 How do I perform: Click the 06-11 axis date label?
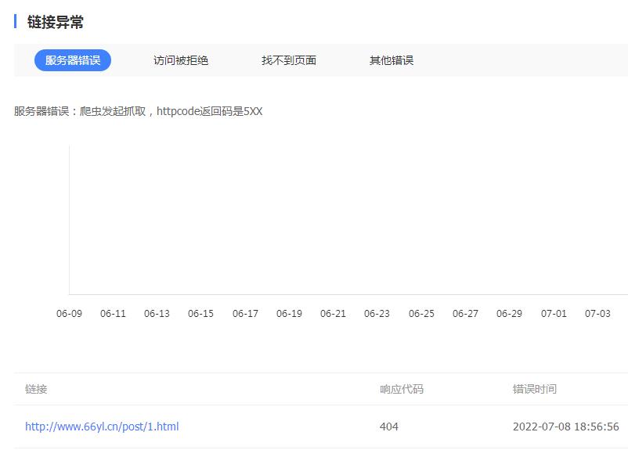pyautogui.click(x=113, y=314)
